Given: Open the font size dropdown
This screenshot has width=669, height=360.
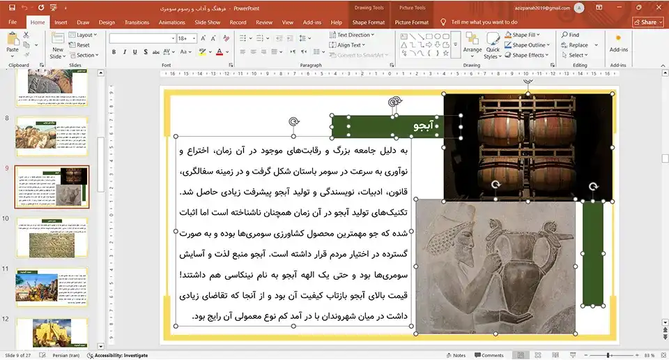Looking at the screenshot, I should point(194,38).
